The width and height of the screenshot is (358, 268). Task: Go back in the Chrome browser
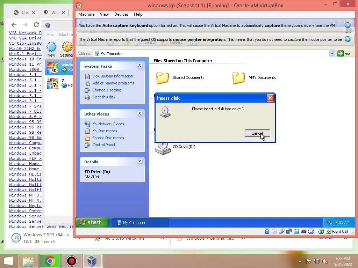point(14,25)
